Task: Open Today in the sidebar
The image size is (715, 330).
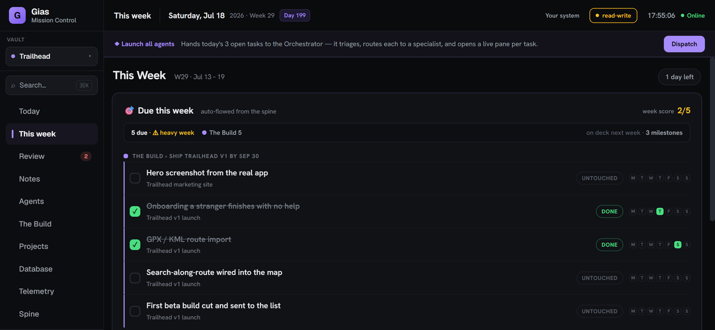Action: tap(52, 111)
